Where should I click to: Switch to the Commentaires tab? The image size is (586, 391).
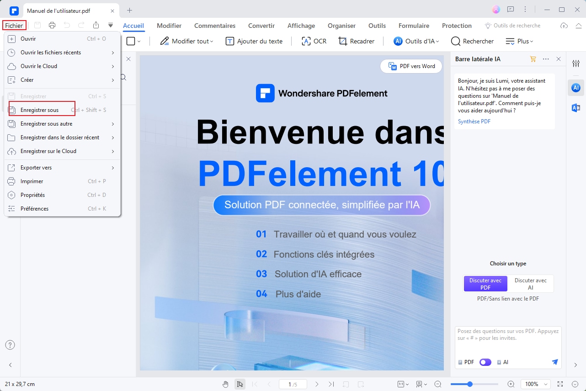coord(215,26)
